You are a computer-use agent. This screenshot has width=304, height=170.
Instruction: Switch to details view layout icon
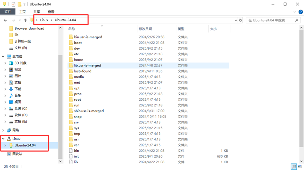click(294, 166)
